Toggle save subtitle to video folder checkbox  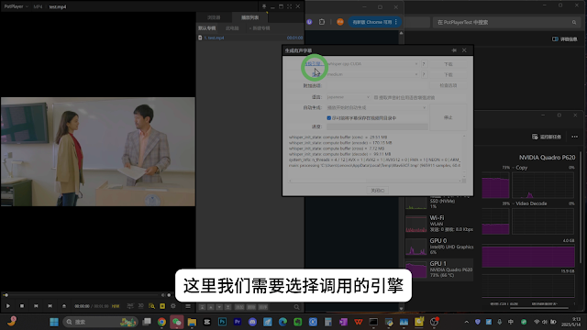[x=329, y=118]
